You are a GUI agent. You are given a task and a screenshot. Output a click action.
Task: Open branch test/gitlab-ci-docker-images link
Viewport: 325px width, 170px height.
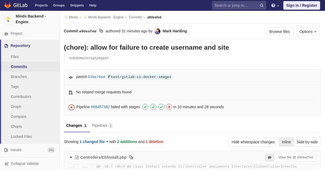139,77
